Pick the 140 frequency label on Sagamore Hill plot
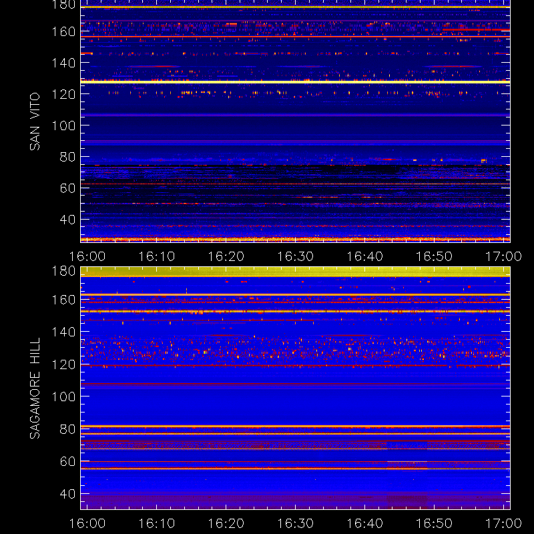534x534 pixels. click(x=63, y=332)
